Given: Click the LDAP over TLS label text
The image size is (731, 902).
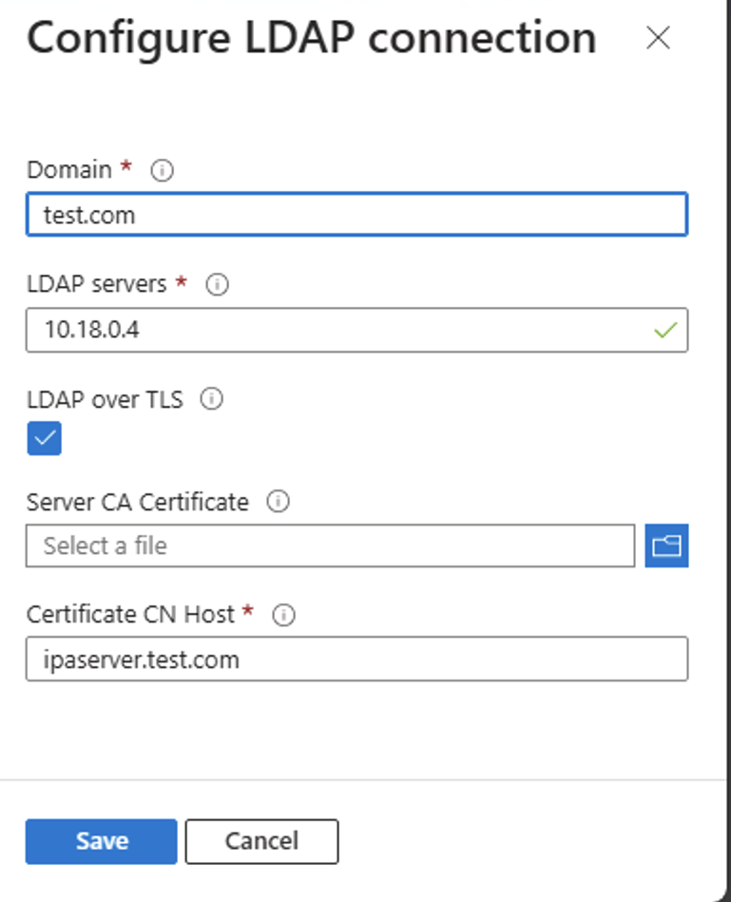Looking at the screenshot, I should 105,399.
